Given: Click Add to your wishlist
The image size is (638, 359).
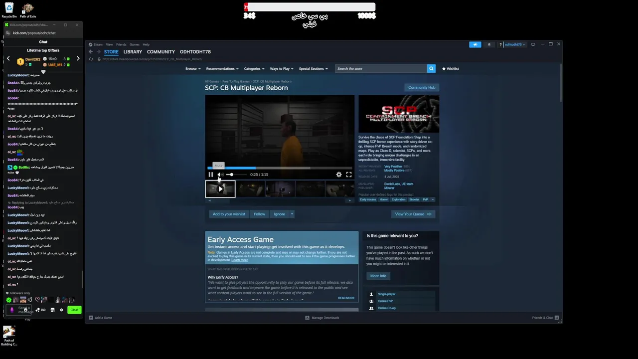Looking at the screenshot, I should [229, 214].
